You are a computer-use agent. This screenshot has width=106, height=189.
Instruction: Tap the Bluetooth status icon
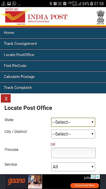point(51,4)
